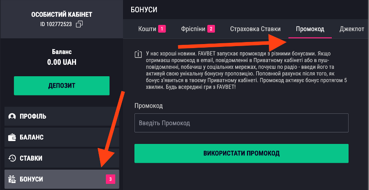The width and height of the screenshot is (369, 190).
Task: Click the pink badge on Фріспіни
Action: pyautogui.click(x=211, y=29)
